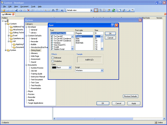Click the up arrow of the size list scrollbar
Viewport: 167px width, 125px height.
[x=102, y=37]
